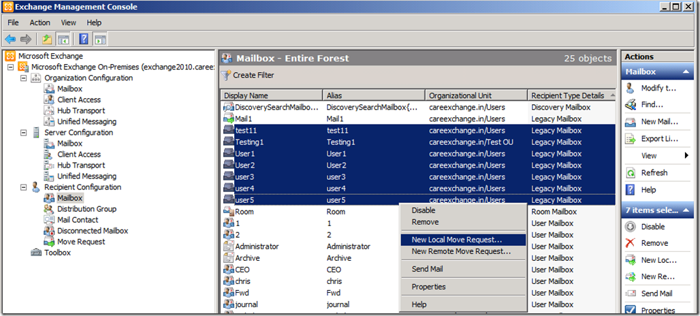
Task: Click the Modify icon in Actions pane
Action: click(631, 88)
